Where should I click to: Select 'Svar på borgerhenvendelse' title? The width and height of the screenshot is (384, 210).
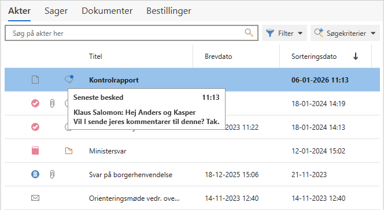131,175
